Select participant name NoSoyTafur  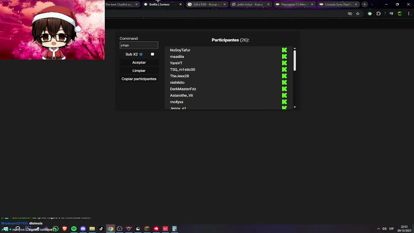coord(180,50)
